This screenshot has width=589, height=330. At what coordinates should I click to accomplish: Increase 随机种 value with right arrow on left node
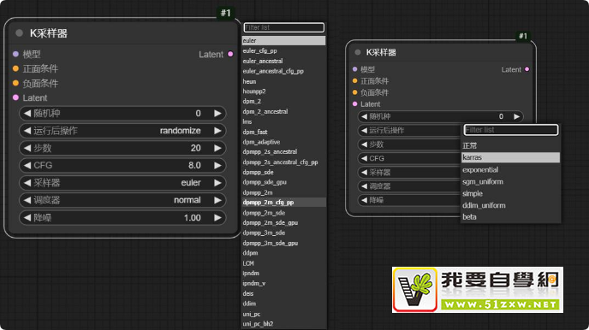point(217,113)
